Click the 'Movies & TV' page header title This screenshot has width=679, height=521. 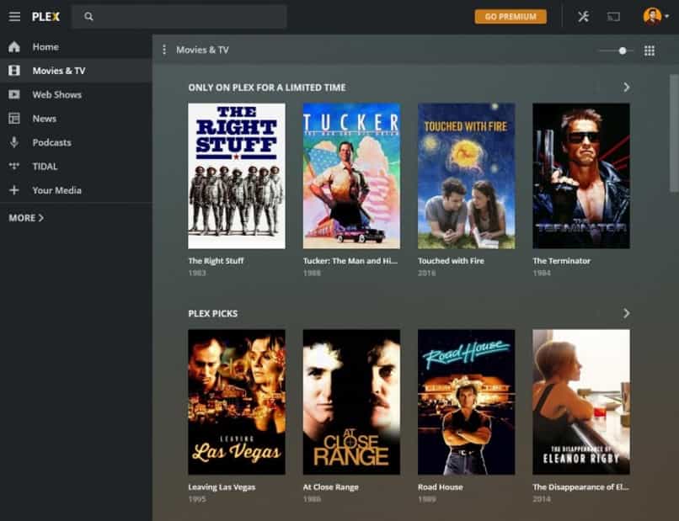coord(202,50)
